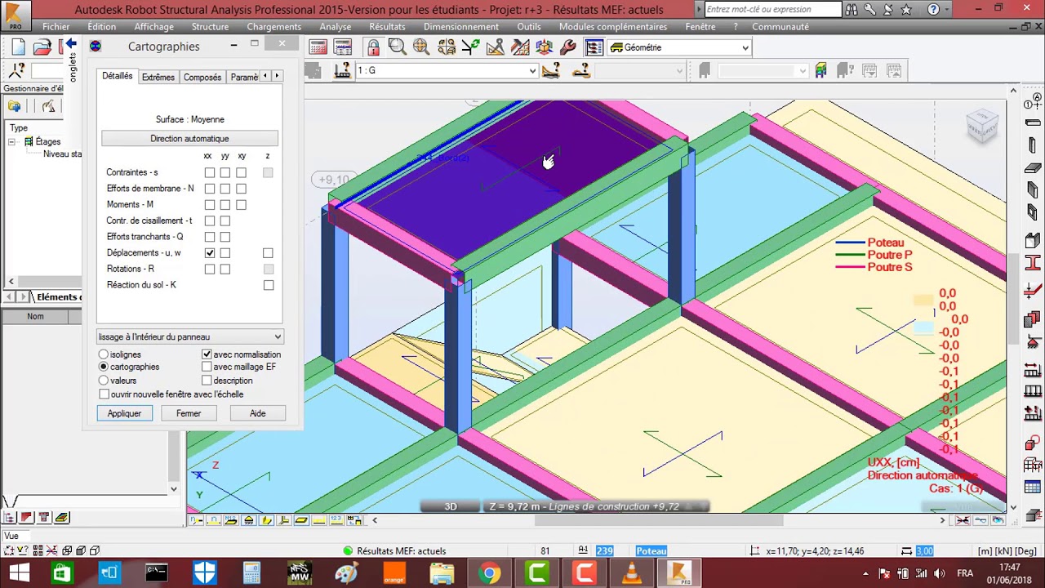
Task: Open the 'lissage à l'intérieur du panneau' dropdown
Action: (278, 336)
